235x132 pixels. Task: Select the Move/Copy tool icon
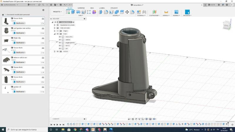pyautogui.click(x=127, y=12)
